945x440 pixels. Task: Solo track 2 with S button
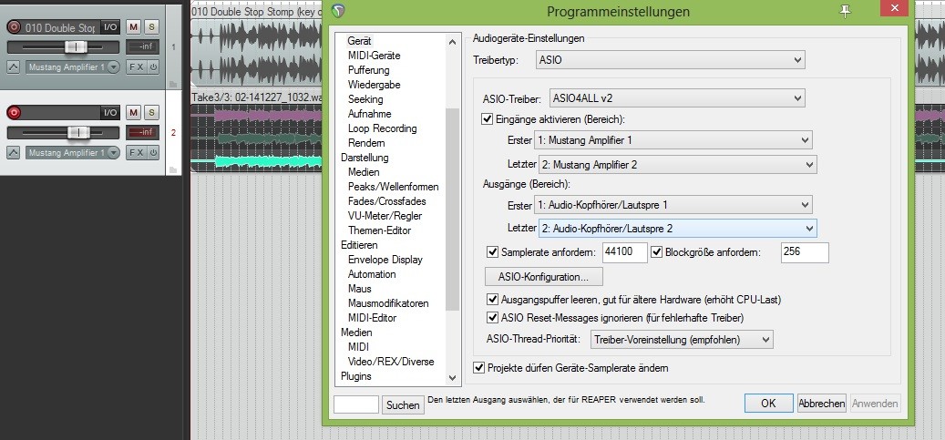pyautogui.click(x=152, y=112)
